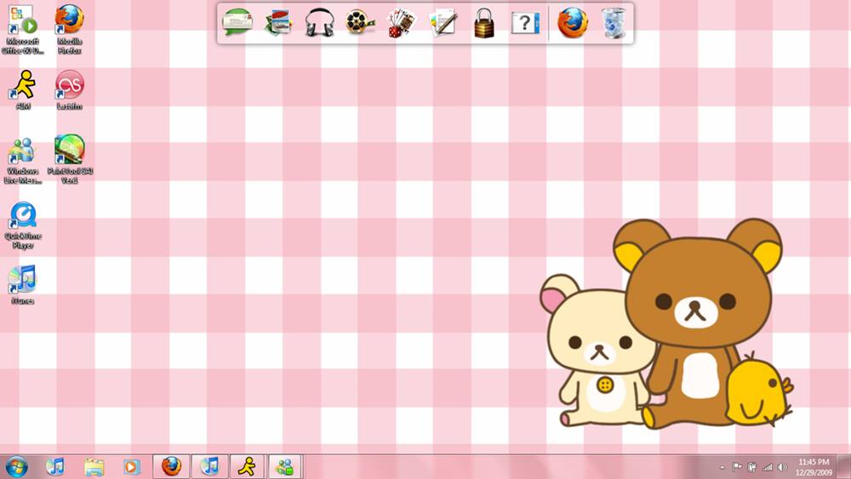Open the mail envelope icon in the dock

tap(237, 23)
